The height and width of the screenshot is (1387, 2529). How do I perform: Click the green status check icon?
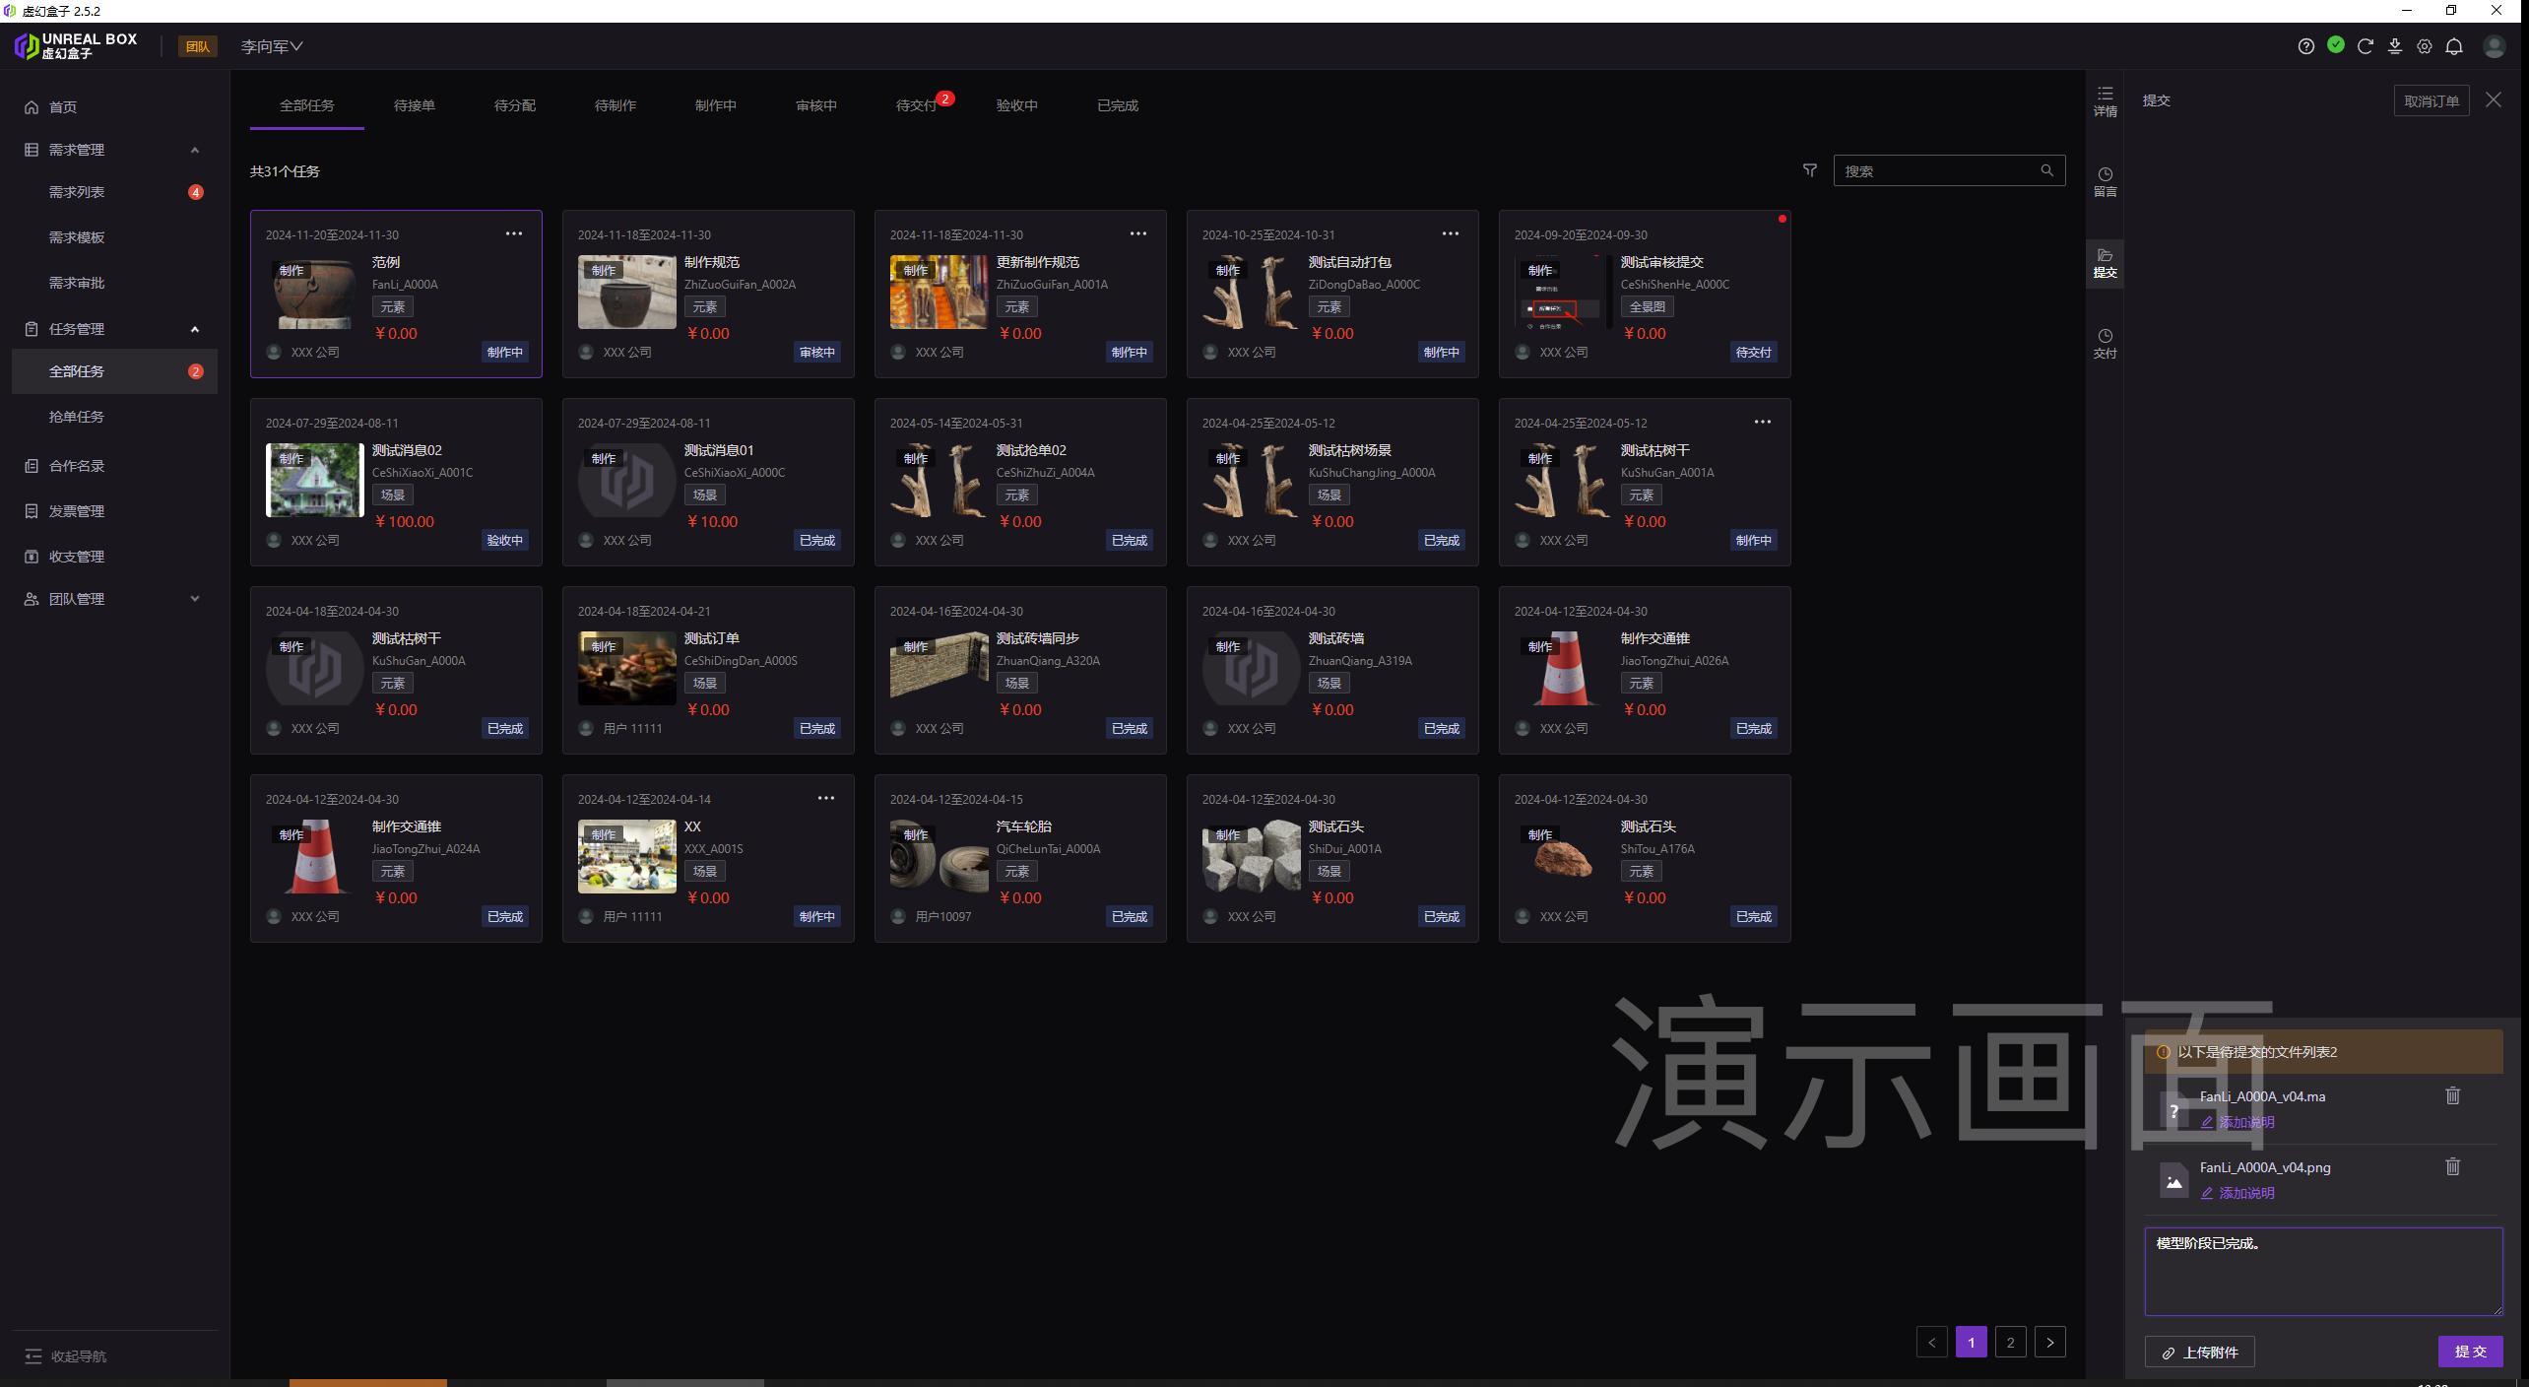point(2335,45)
